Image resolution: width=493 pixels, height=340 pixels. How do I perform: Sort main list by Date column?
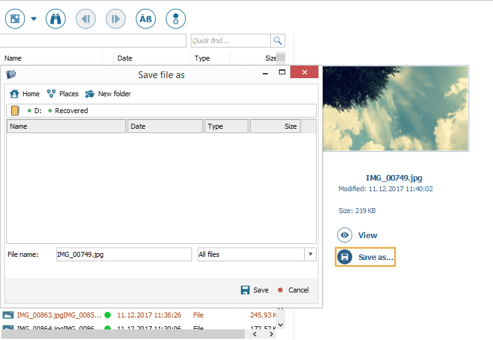pos(152,58)
